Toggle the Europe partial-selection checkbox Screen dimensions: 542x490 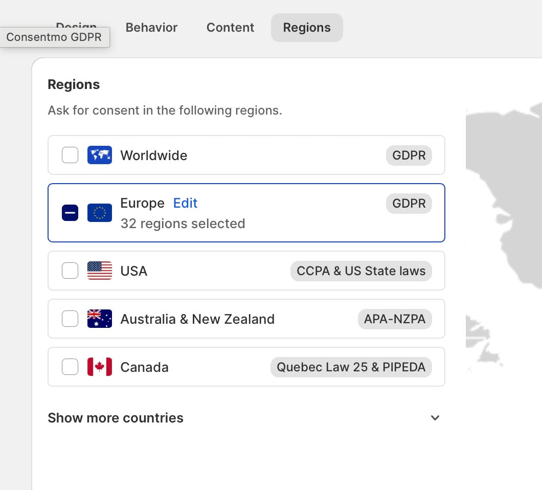70,213
